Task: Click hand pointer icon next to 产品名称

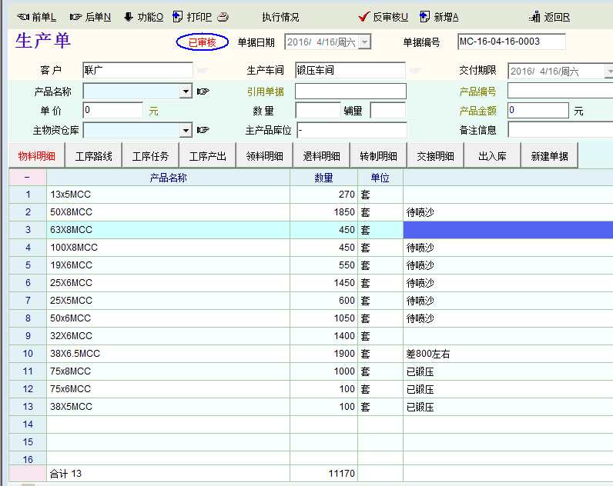Action: tap(203, 92)
